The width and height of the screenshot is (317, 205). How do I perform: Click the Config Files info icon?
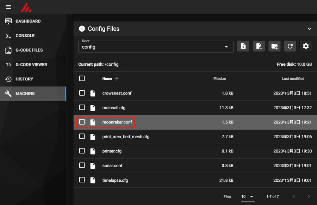click(x=82, y=29)
